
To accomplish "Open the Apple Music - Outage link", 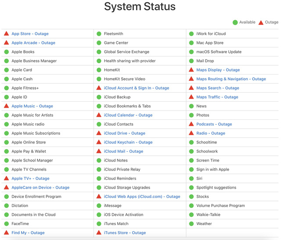I will [x=32, y=106].
